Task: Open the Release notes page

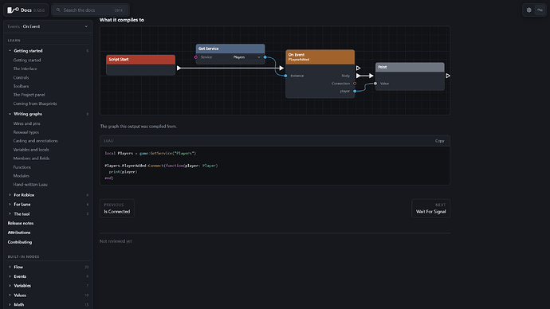Action: (21, 223)
